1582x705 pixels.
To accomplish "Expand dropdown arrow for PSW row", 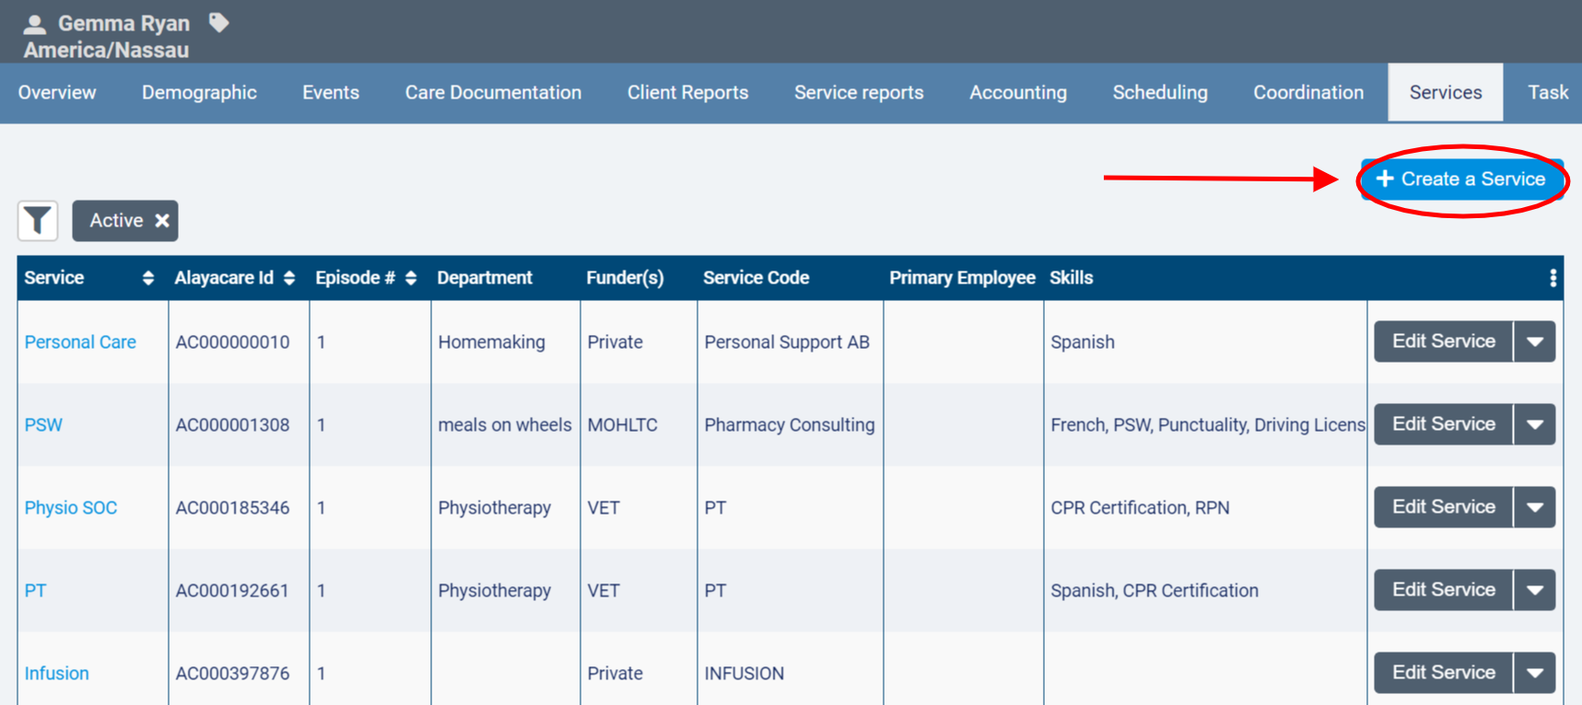I will tap(1534, 424).
